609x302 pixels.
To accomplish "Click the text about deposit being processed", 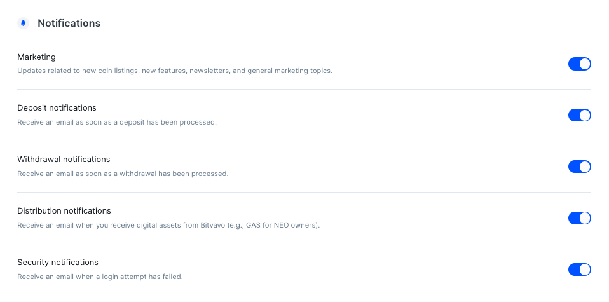I will (x=117, y=123).
